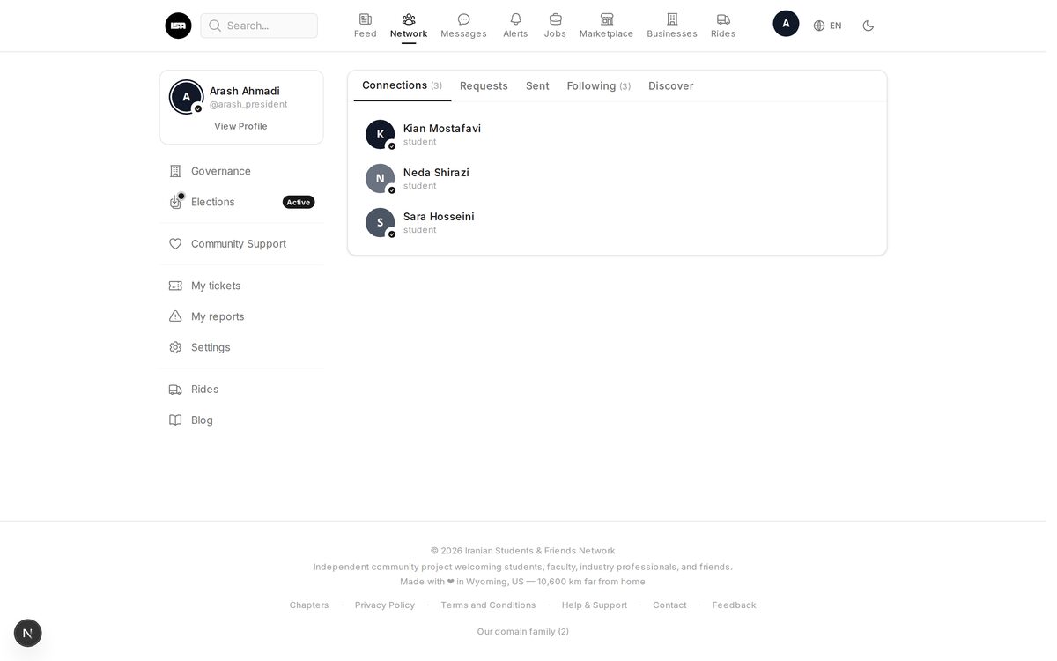Open the EN language selector

coord(827,26)
